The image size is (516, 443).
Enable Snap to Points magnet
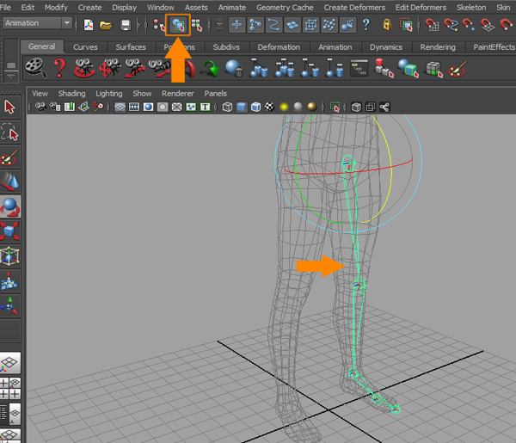coord(469,25)
